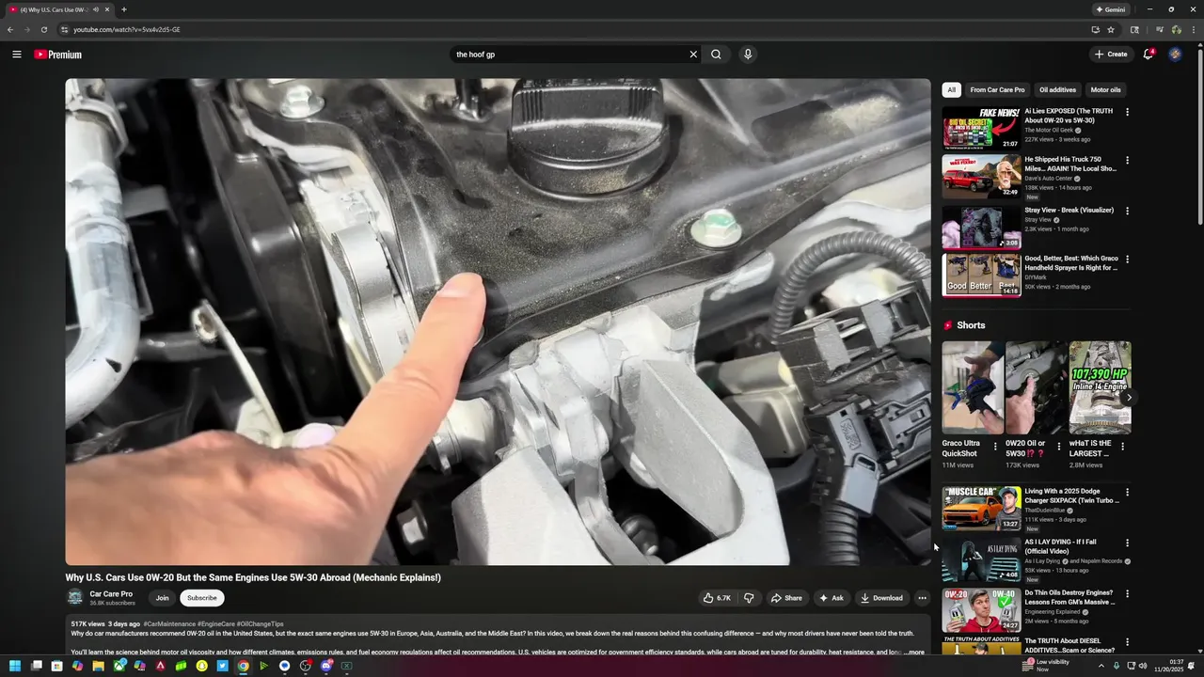Join the Car Care Pro channel
The height and width of the screenshot is (677, 1204).
163,598
